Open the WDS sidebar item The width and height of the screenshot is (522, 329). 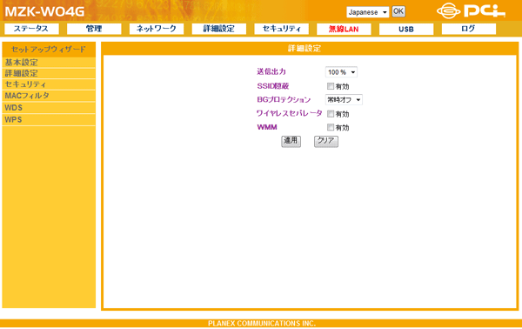(49, 108)
